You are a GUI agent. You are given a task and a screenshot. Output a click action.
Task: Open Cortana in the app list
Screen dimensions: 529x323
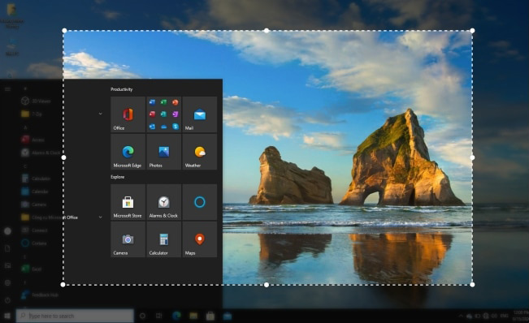[34, 243]
